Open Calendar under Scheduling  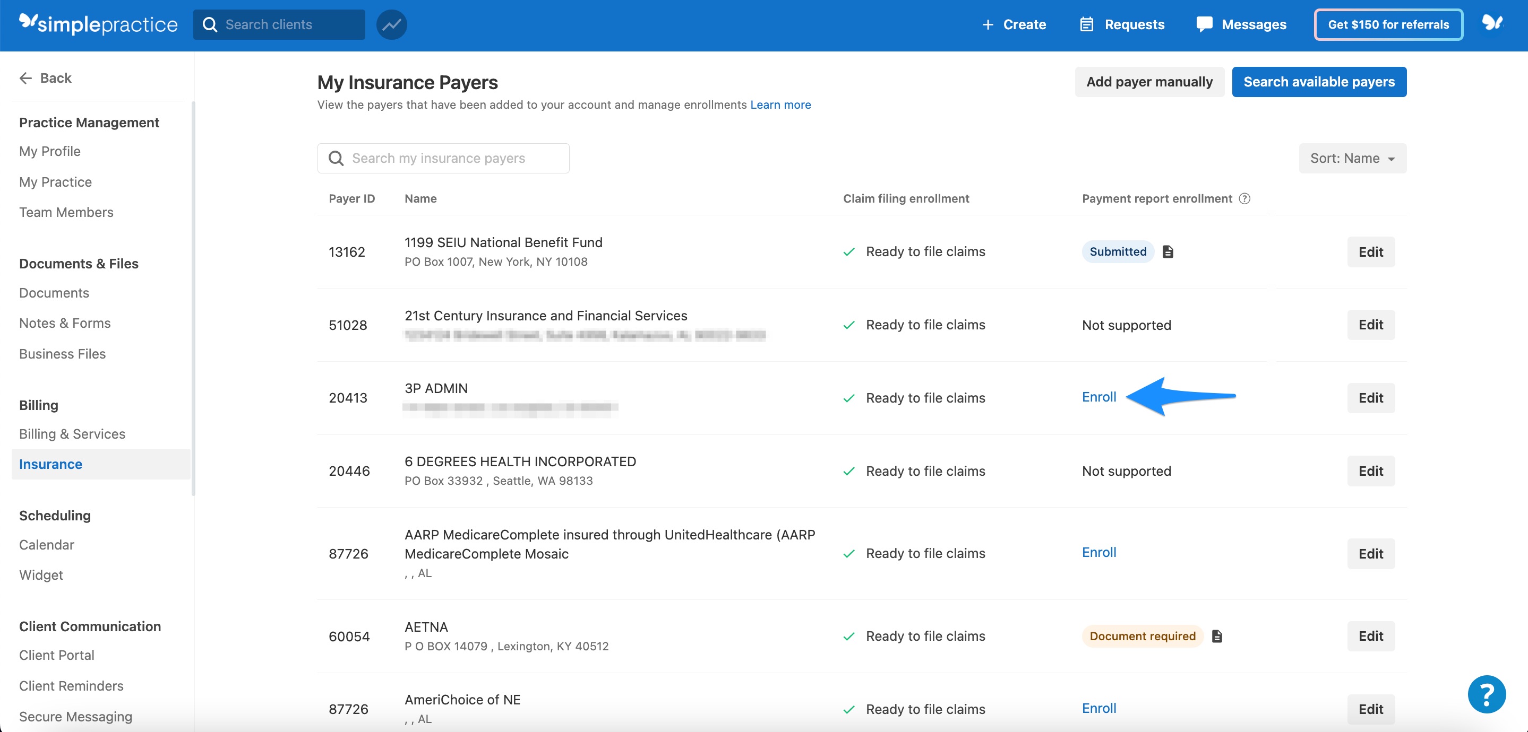point(46,545)
